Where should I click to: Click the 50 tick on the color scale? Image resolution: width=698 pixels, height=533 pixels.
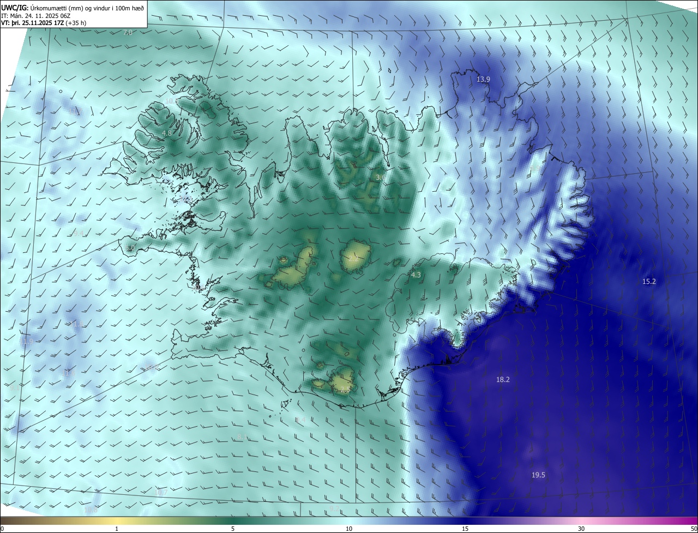694,529
